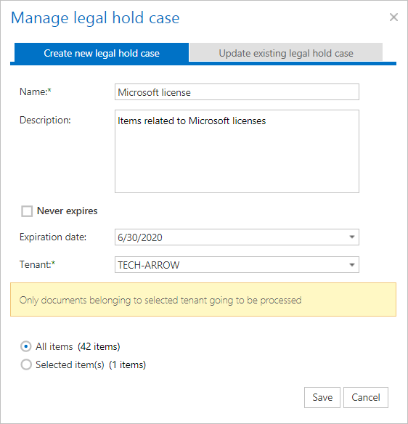Switch to Update existing legal hold case tab
Image resolution: width=408 pixels, height=424 pixels.
click(x=286, y=53)
